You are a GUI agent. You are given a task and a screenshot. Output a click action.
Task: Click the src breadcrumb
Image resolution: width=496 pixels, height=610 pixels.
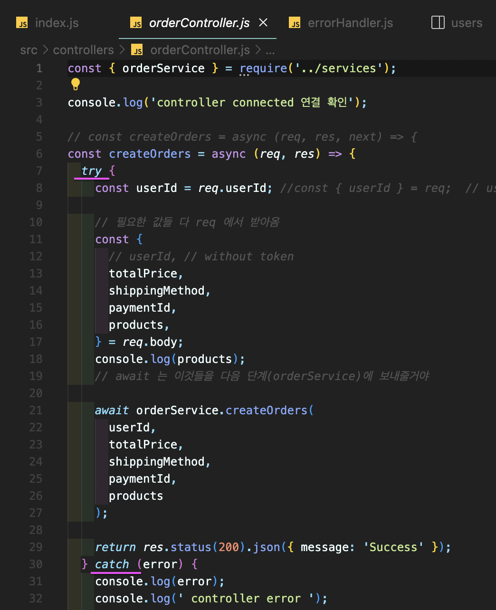pos(29,50)
